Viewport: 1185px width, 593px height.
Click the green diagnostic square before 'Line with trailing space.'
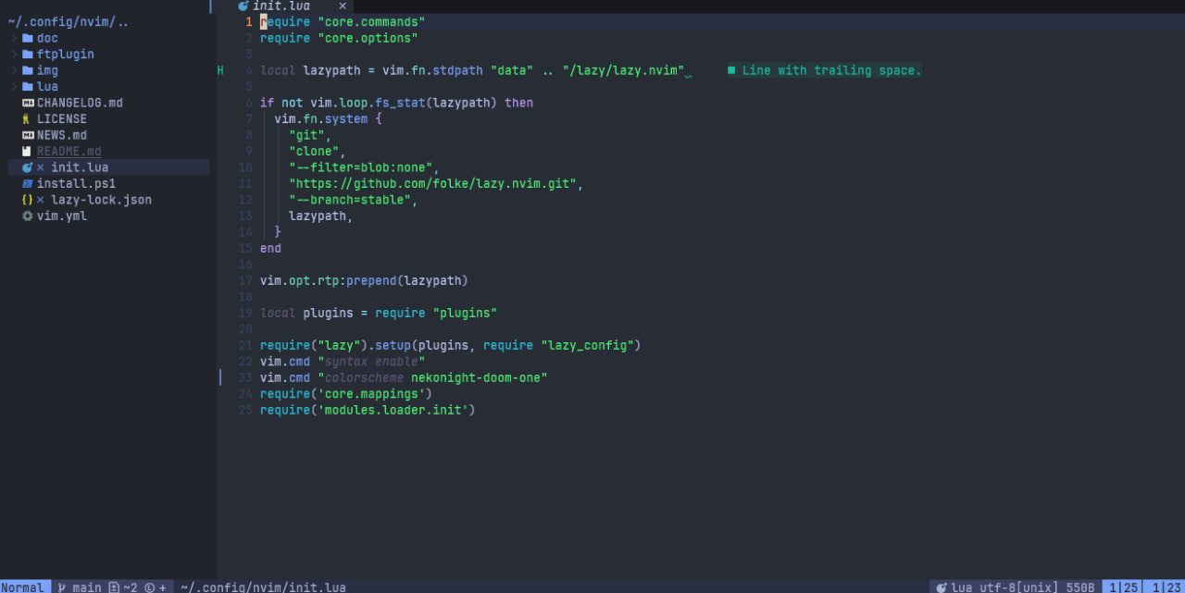click(731, 70)
